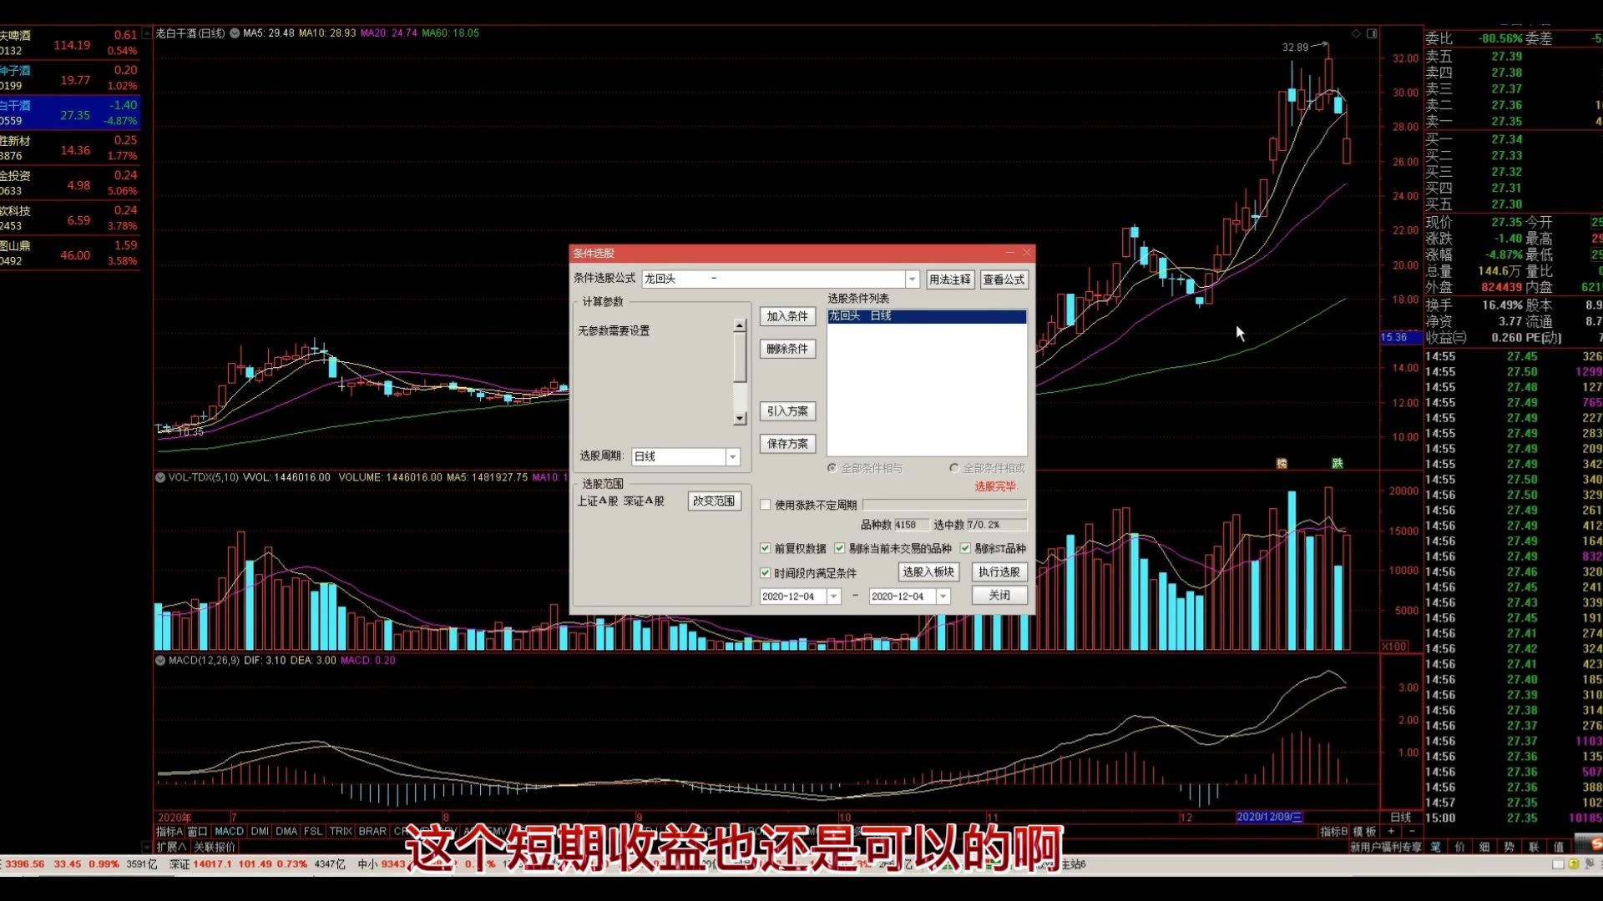
Task: Click the 联 icon in bottom-right toolbar
Action: [x=1534, y=847]
